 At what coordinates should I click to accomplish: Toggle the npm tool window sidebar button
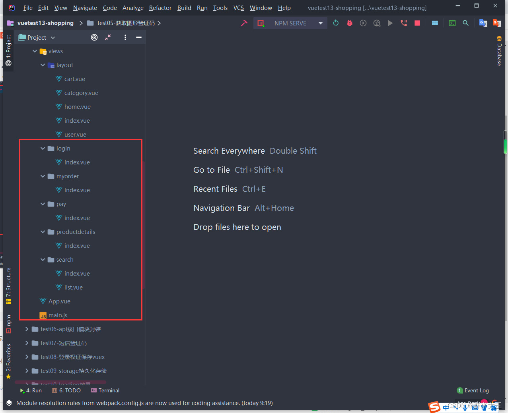(x=8, y=320)
